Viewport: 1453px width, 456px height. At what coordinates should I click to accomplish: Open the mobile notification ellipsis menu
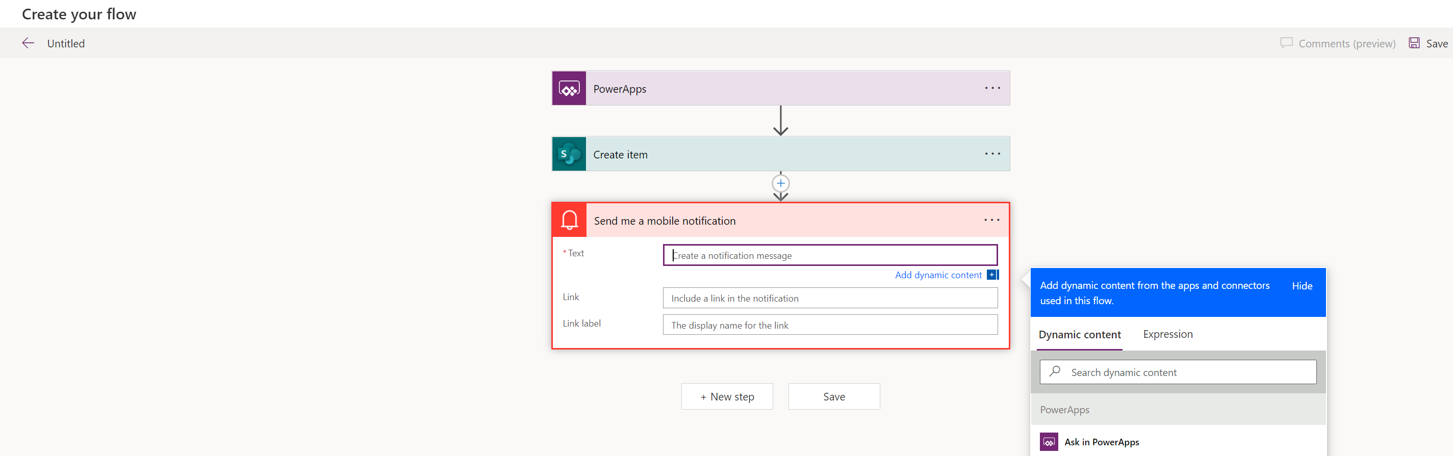pos(992,220)
